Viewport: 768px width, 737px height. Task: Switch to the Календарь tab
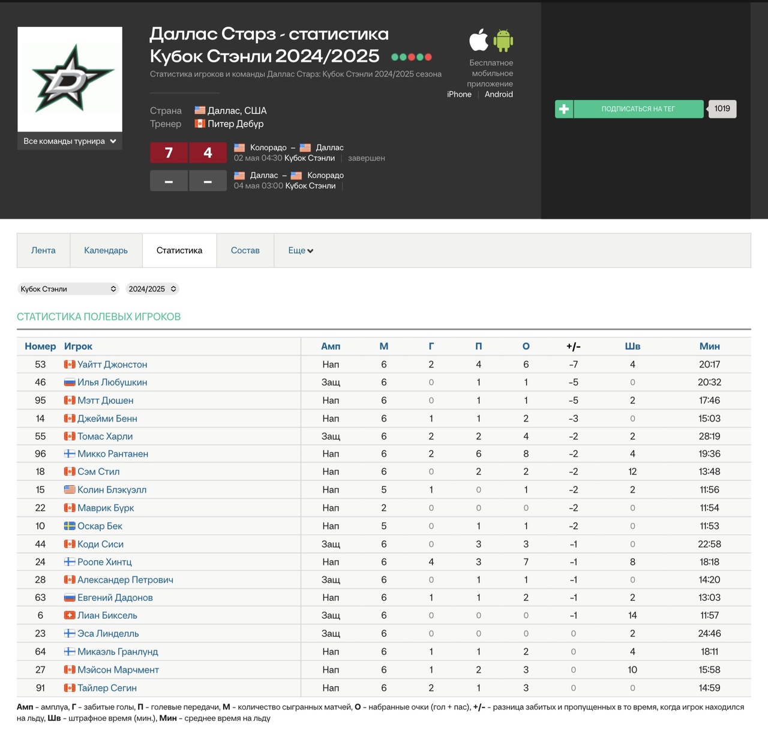click(x=106, y=251)
